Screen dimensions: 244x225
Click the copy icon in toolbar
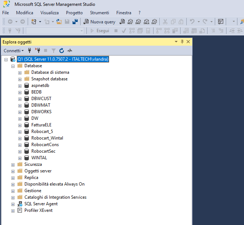[x=173, y=22]
